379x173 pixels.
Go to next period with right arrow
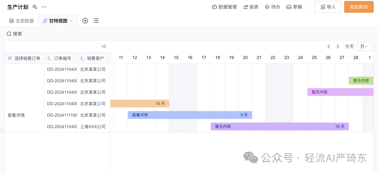338,46
